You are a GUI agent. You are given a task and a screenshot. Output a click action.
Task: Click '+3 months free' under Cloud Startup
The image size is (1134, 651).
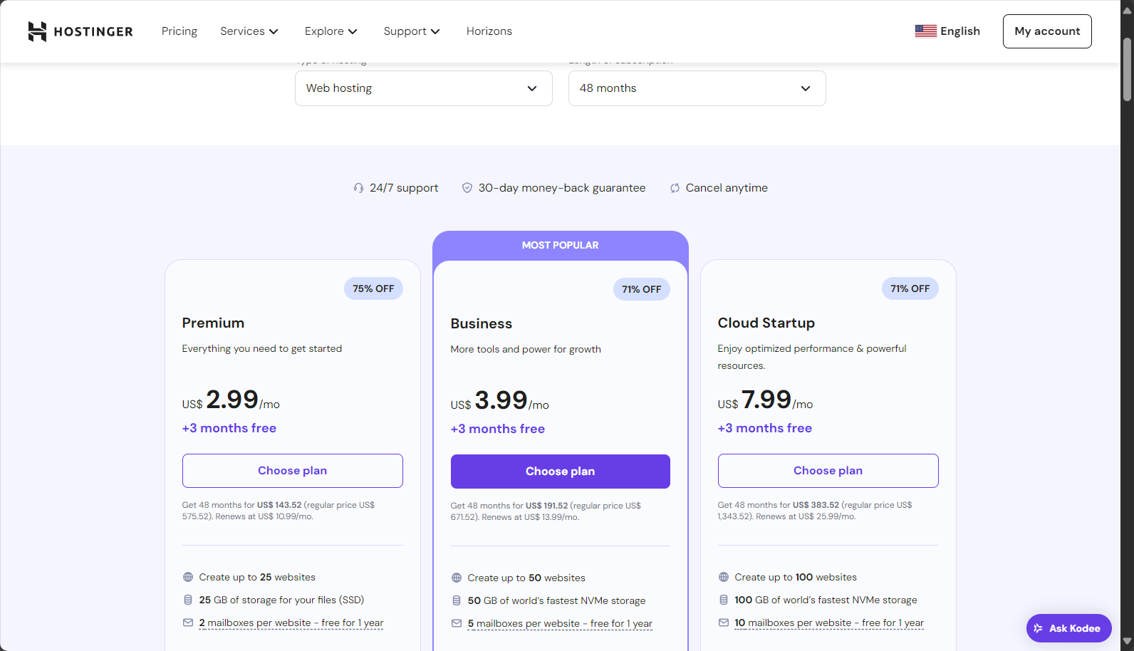click(x=765, y=428)
